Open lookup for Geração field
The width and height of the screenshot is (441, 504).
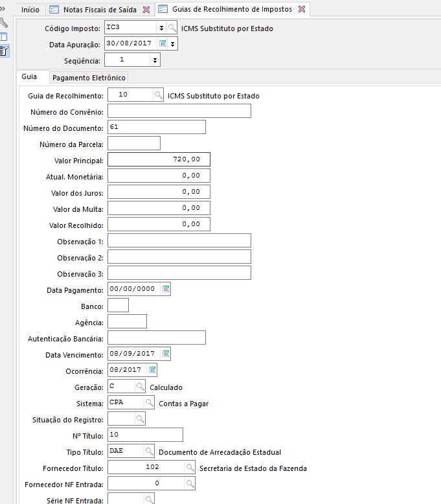(x=140, y=386)
